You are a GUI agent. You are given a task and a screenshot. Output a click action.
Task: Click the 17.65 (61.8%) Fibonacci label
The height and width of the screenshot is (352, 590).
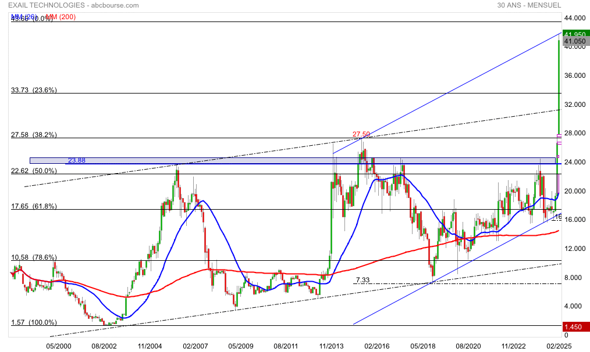pos(34,206)
